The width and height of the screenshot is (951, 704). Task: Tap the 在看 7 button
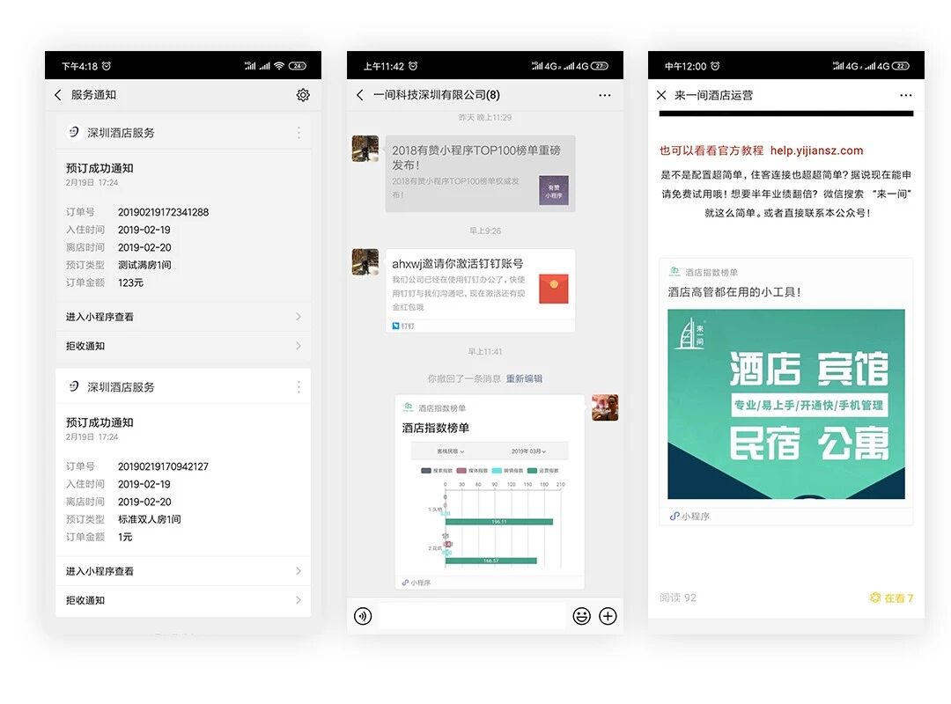click(x=891, y=598)
